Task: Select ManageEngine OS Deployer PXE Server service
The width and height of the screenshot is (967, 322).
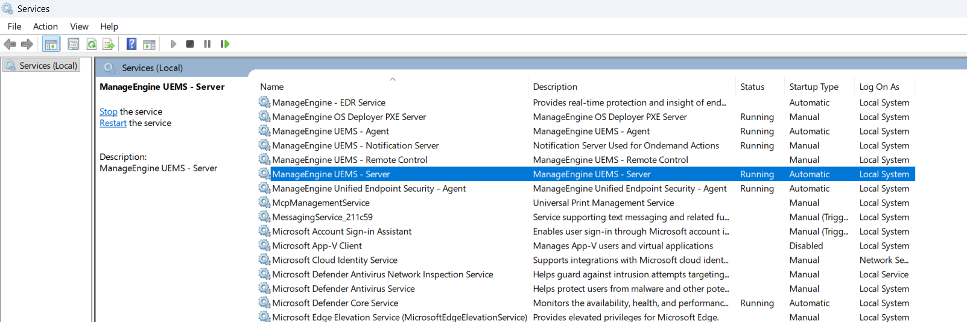Action: click(349, 117)
